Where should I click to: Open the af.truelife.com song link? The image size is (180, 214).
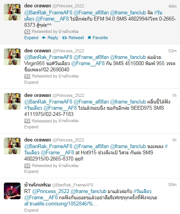[61, 204]
